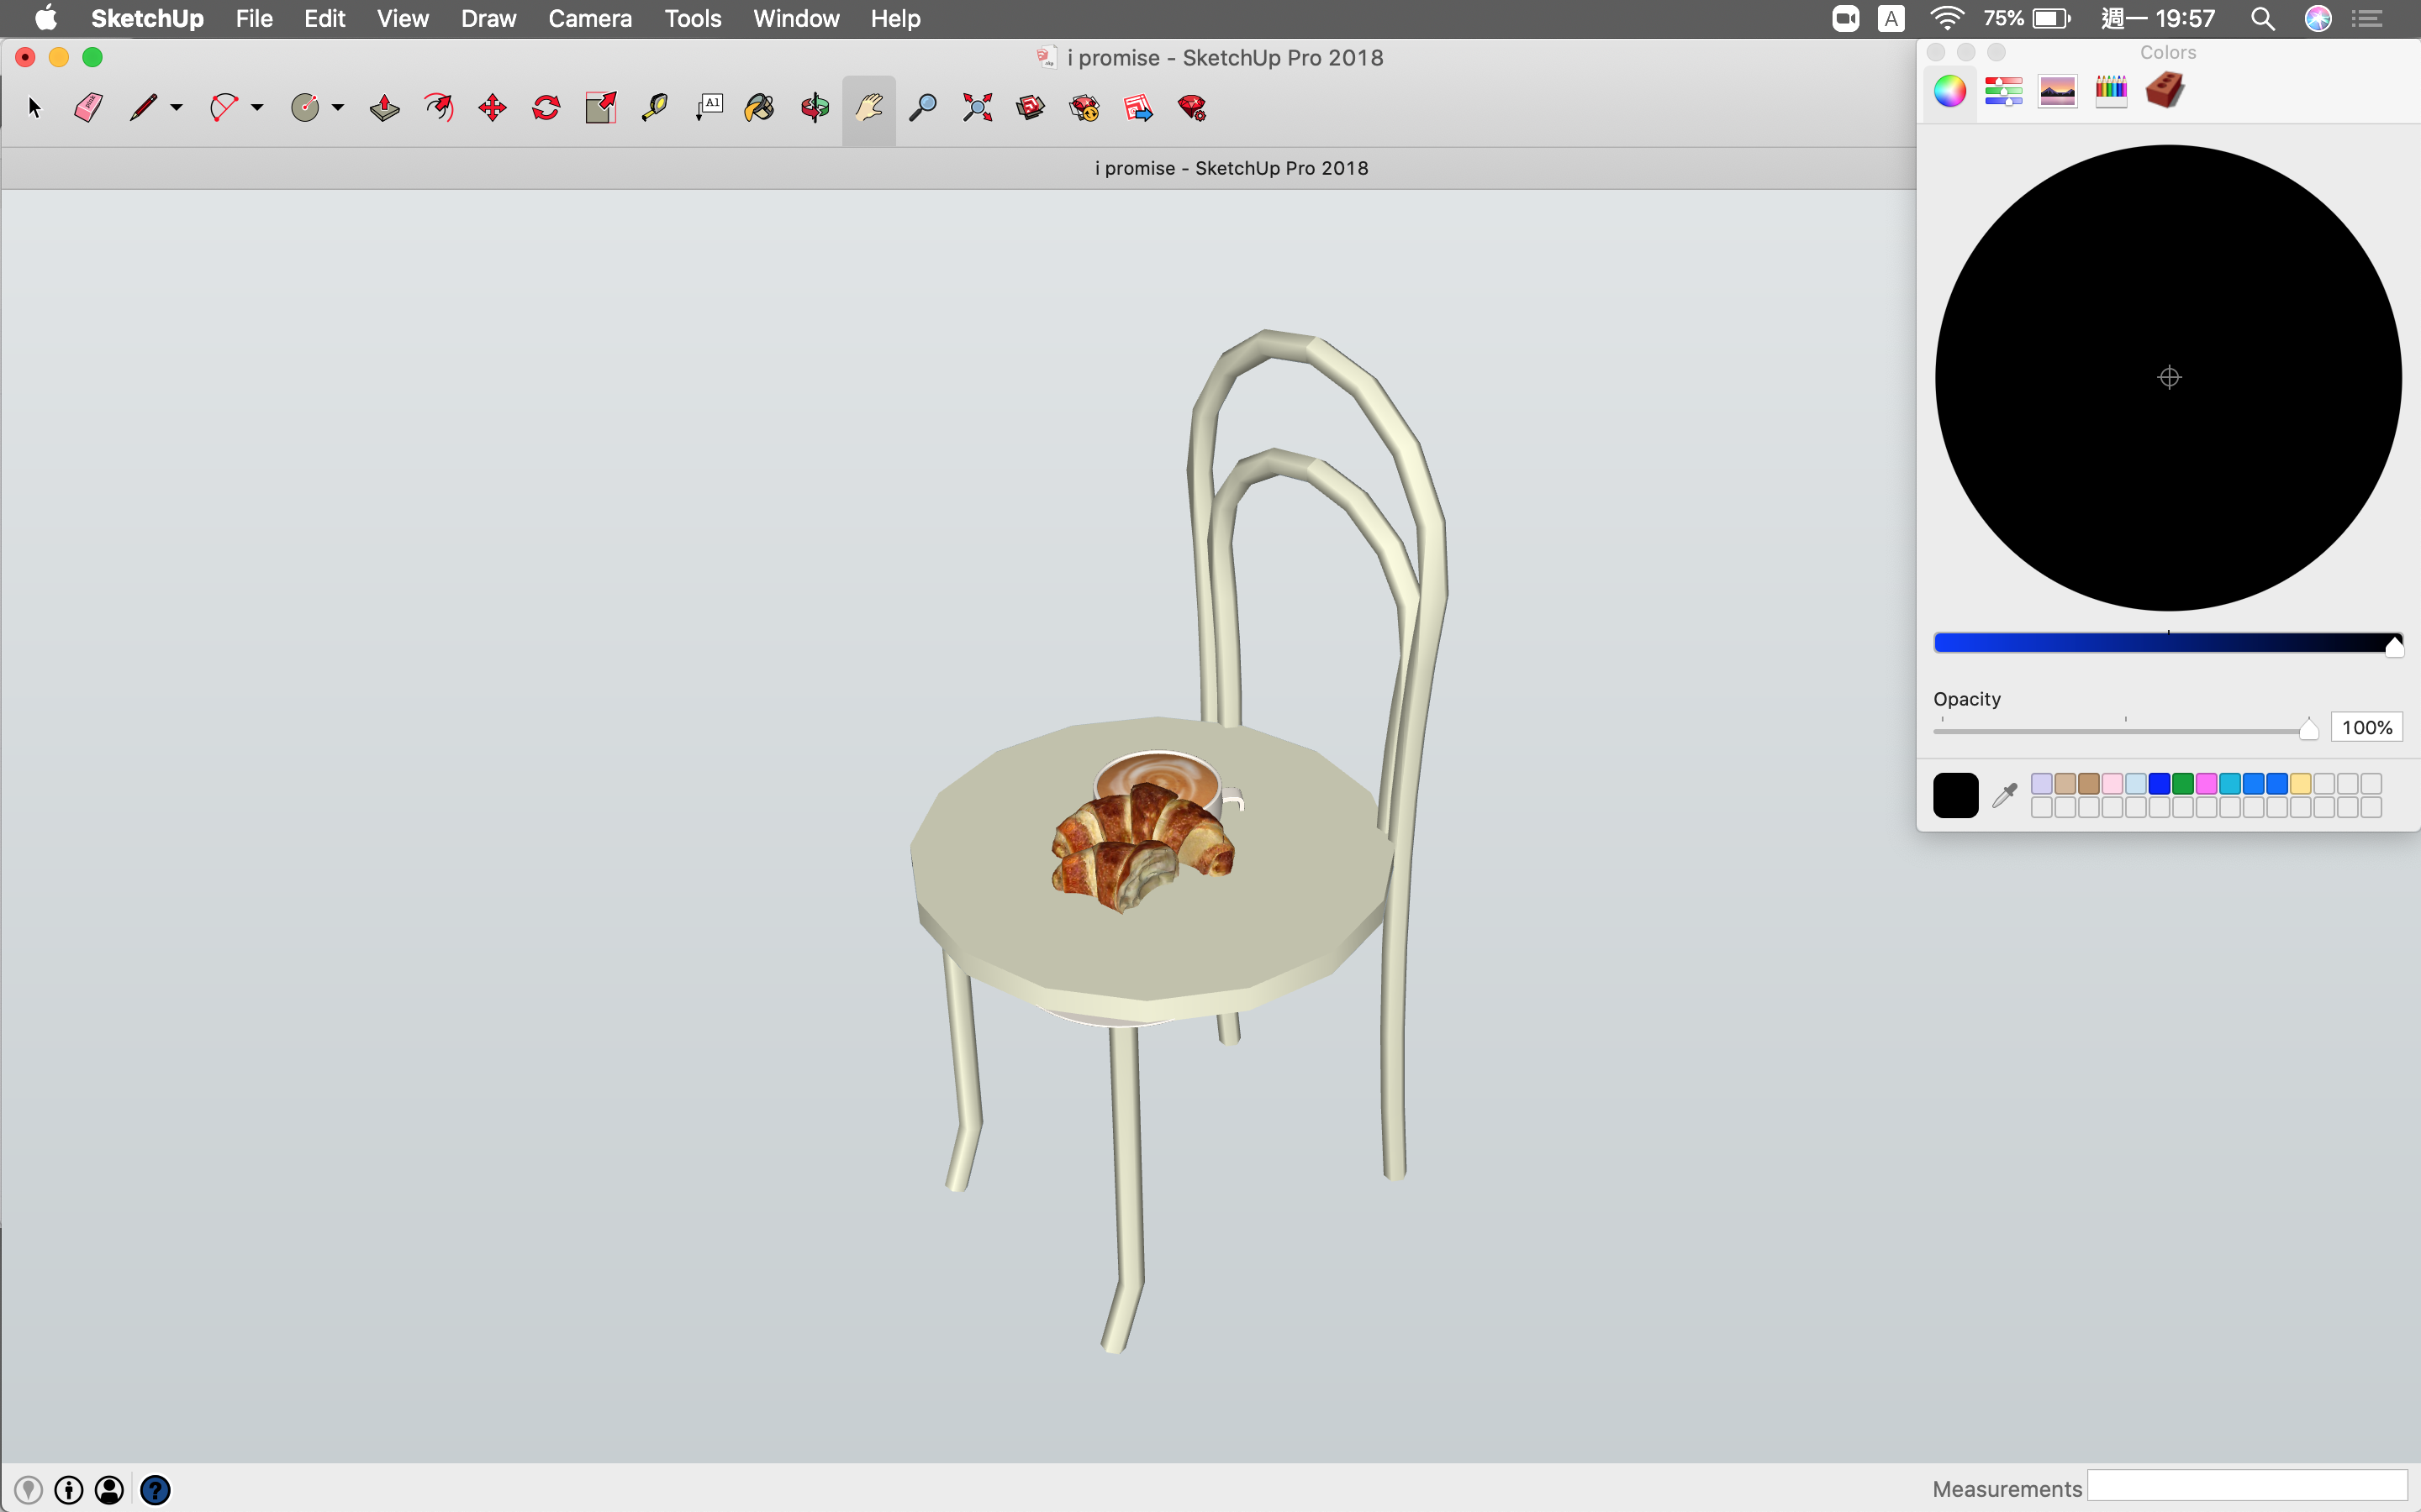Click the eyedropper color picker button

click(x=2004, y=795)
